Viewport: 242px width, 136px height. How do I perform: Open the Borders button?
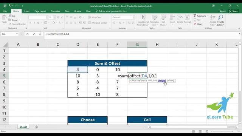pyautogui.click(x=46, y=23)
